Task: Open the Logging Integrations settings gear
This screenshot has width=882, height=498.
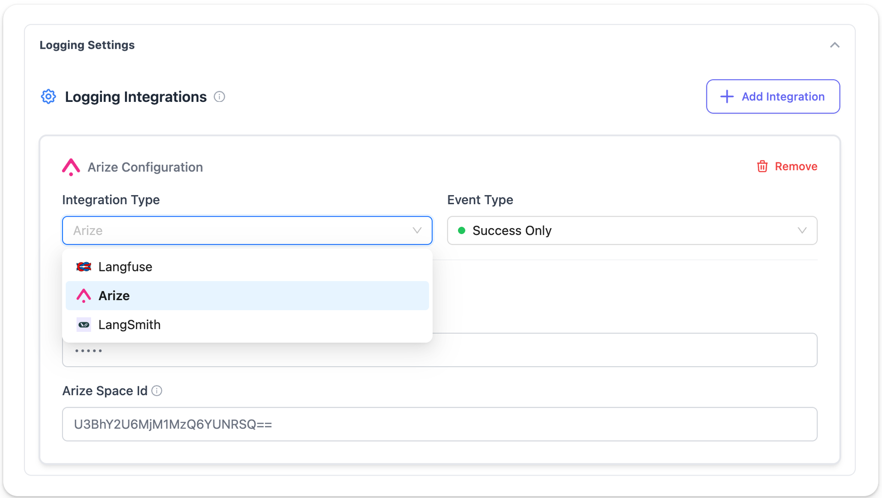Action: pos(48,96)
